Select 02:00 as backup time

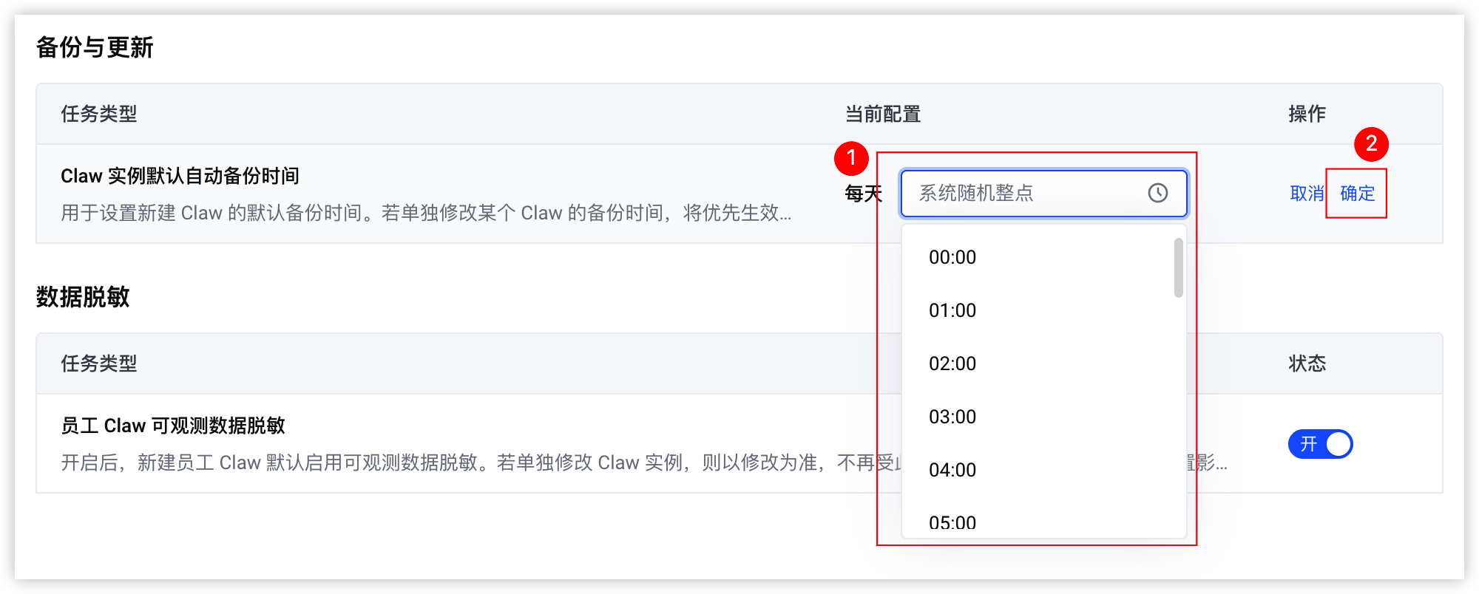click(x=952, y=363)
